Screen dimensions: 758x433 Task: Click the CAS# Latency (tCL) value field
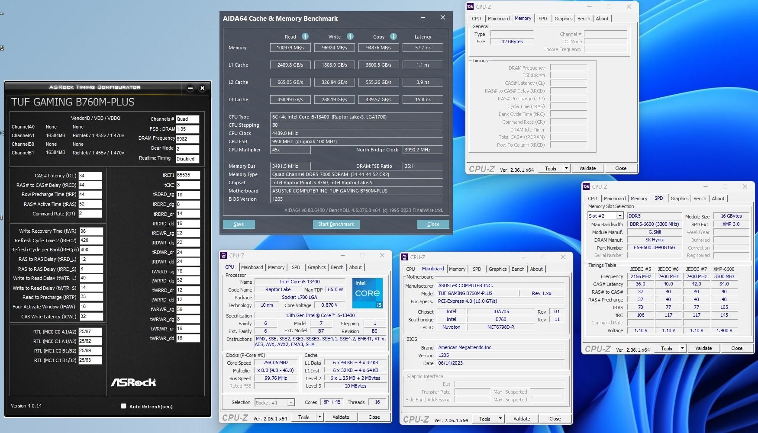90,176
